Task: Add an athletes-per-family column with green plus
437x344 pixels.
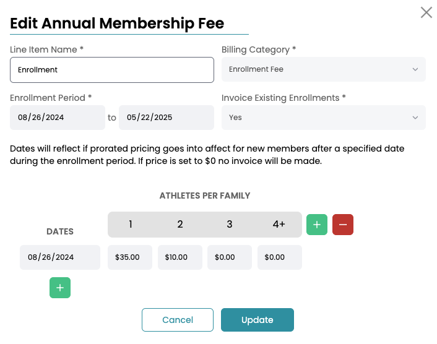Action: point(317,225)
